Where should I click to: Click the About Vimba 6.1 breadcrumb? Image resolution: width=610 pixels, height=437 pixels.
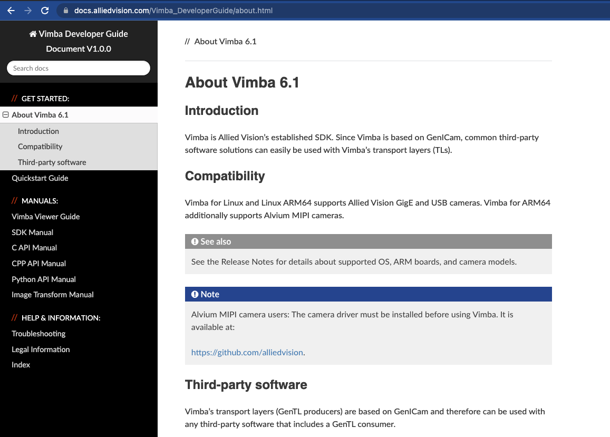225,42
